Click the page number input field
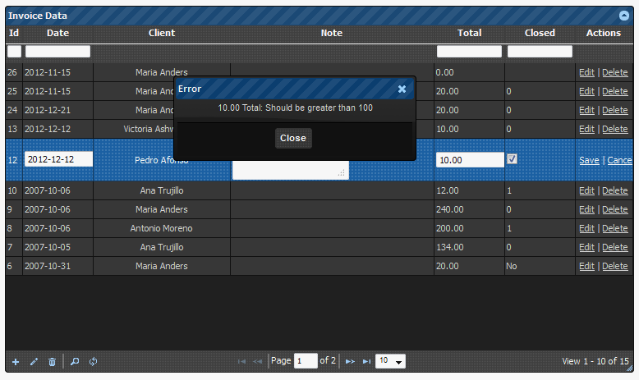 pyautogui.click(x=306, y=361)
